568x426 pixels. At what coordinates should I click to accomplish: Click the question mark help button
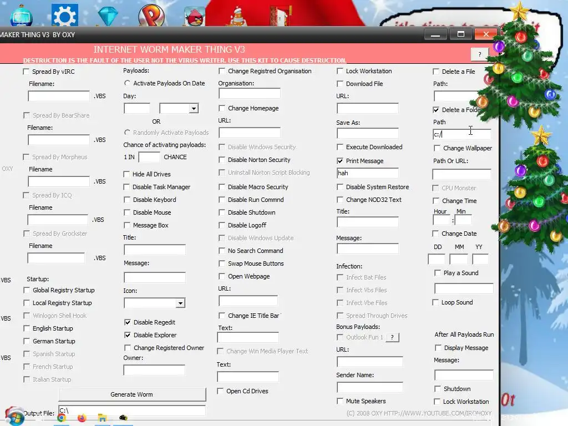pyautogui.click(x=480, y=54)
